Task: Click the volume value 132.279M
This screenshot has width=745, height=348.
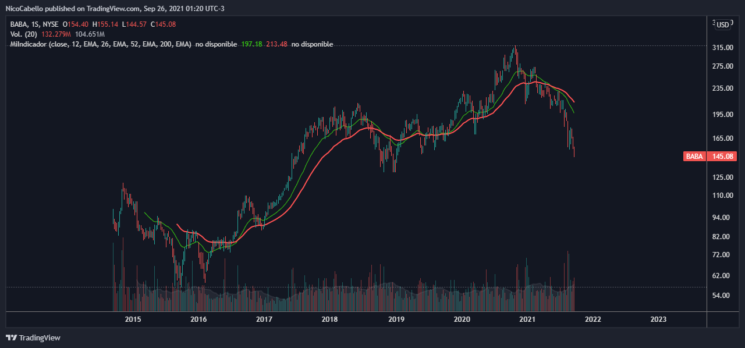Action: (x=57, y=34)
